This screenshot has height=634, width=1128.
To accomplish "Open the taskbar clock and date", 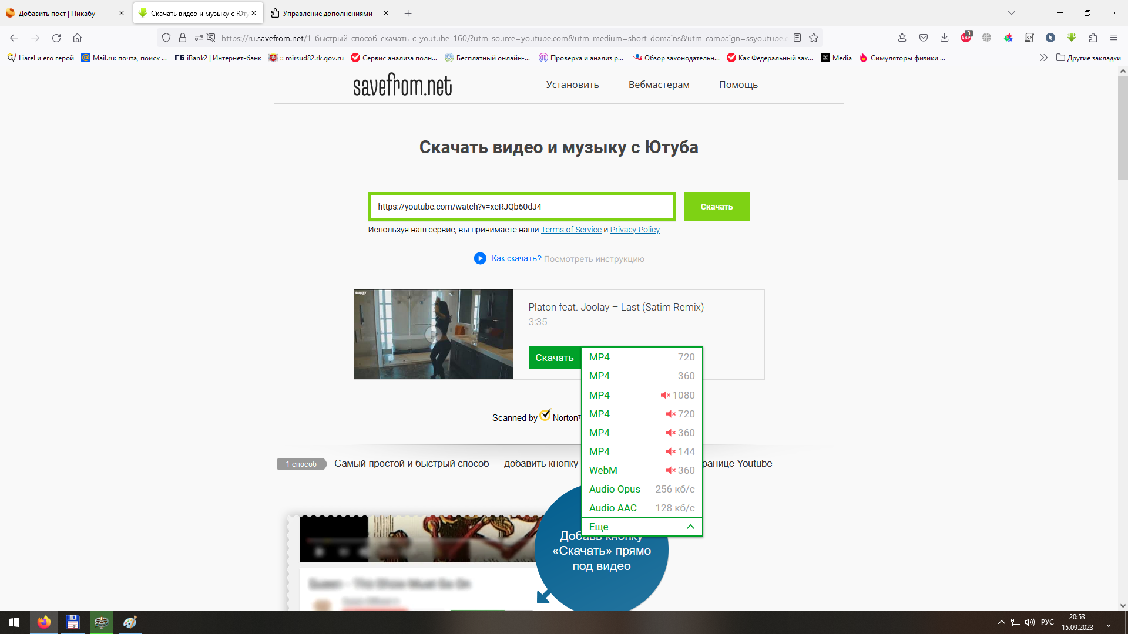I will tap(1077, 622).
